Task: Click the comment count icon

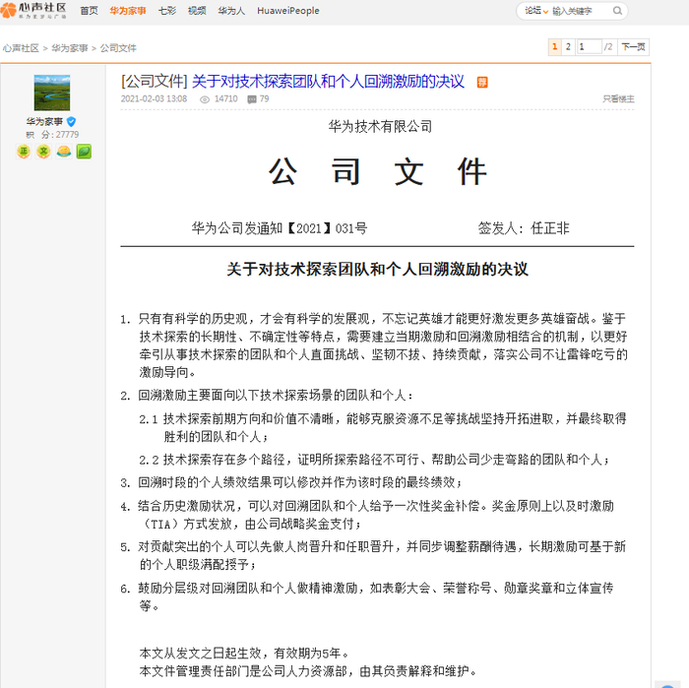Action: (252, 99)
